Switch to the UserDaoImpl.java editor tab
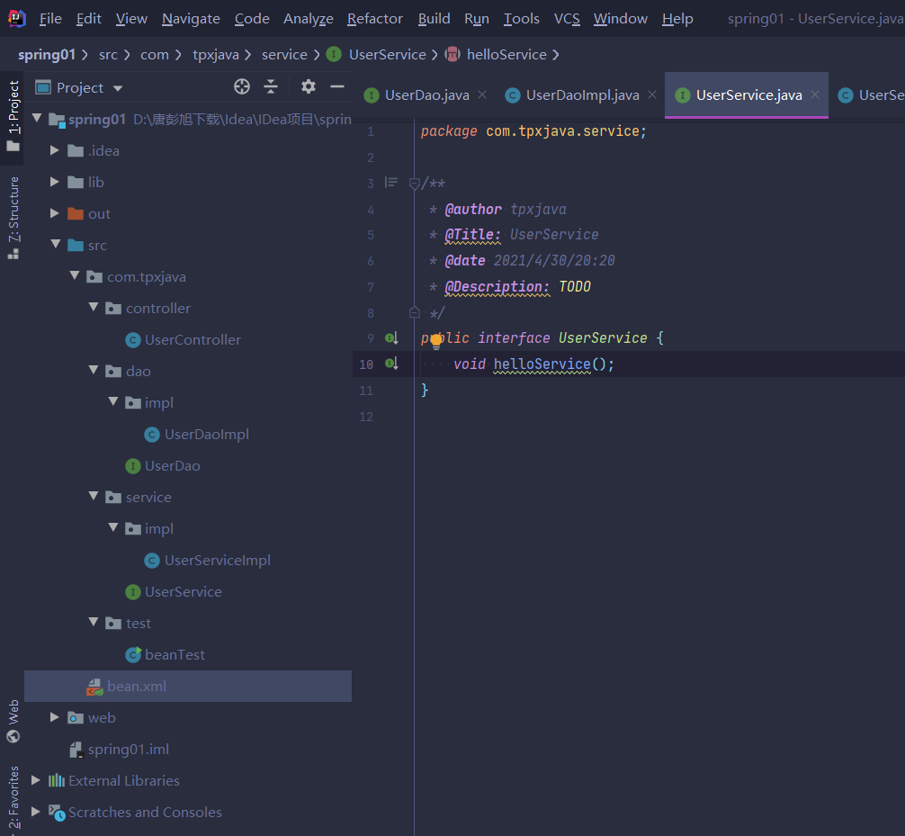905x836 pixels. (582, 94)
